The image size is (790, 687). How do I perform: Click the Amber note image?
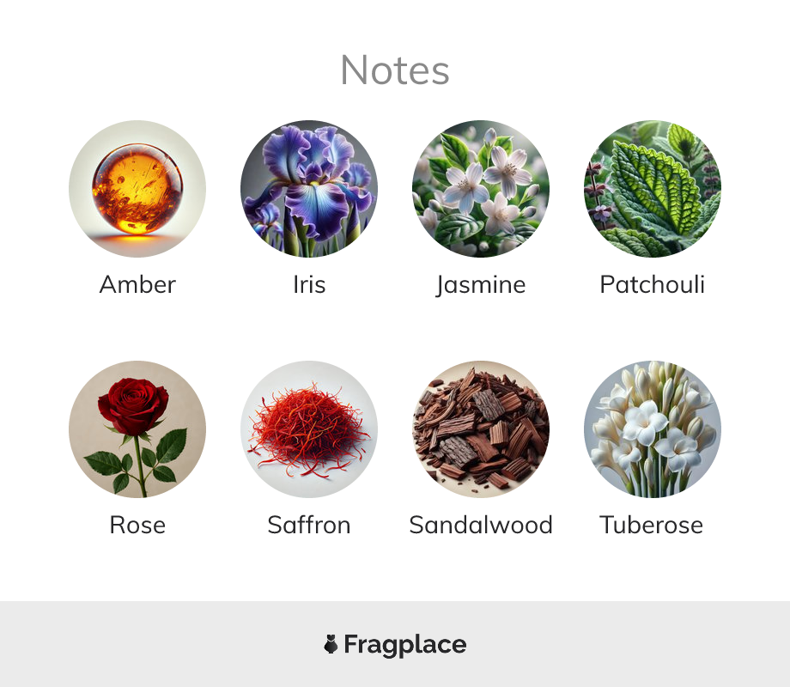click(x=137, y=189)
